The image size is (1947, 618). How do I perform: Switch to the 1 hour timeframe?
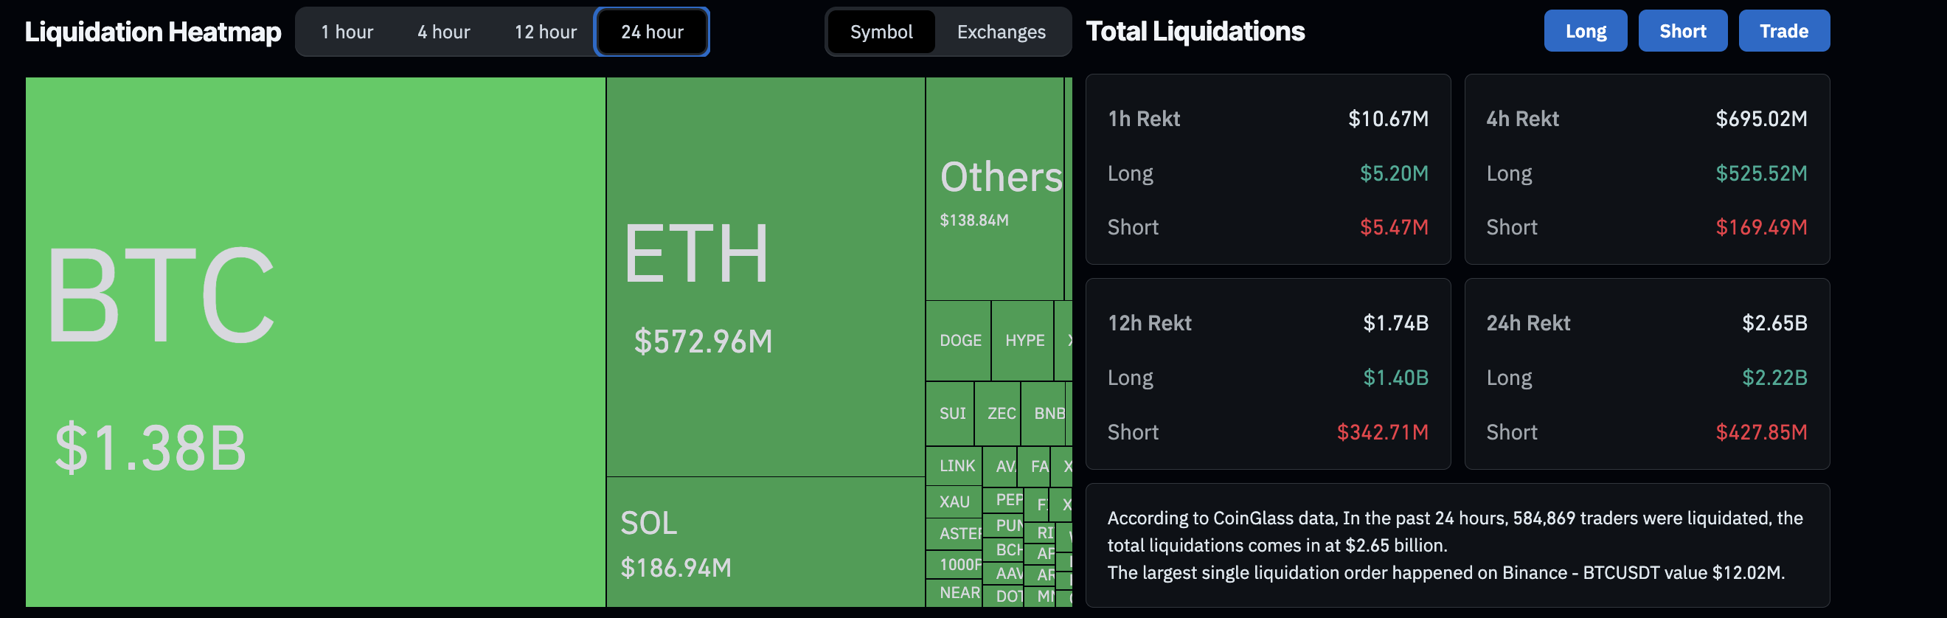(347, 32)
